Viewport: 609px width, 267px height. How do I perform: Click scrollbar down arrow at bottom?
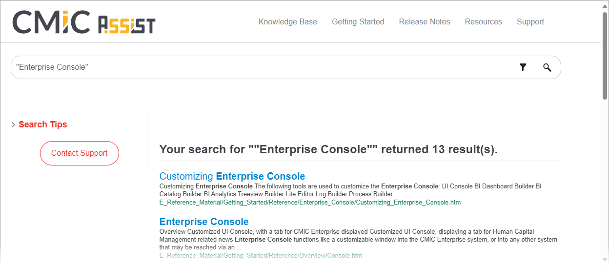coord(605,262)
